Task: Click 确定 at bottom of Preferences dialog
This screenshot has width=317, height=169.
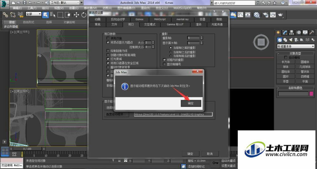Action: tap(190, 154)
